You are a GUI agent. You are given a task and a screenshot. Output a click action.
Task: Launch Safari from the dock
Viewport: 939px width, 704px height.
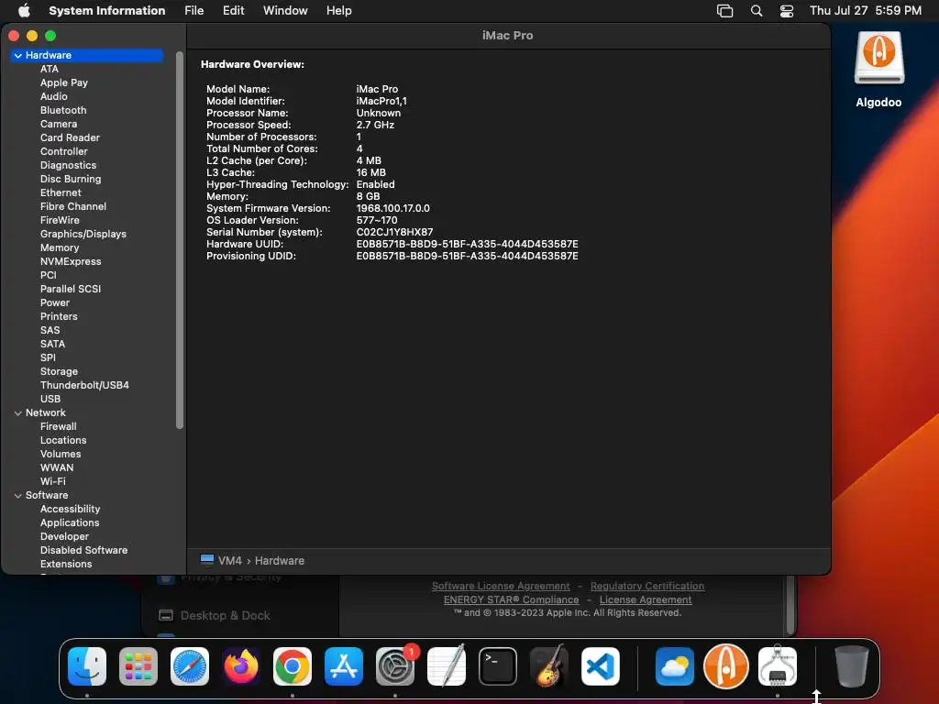[x=190, y=666]
